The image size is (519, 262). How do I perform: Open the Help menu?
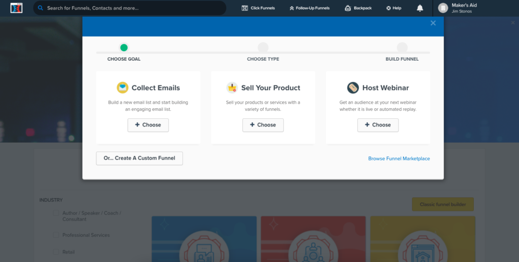coord(393,8)
